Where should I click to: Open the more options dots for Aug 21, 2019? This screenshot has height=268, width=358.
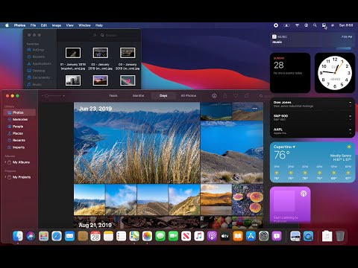(255, 225)
